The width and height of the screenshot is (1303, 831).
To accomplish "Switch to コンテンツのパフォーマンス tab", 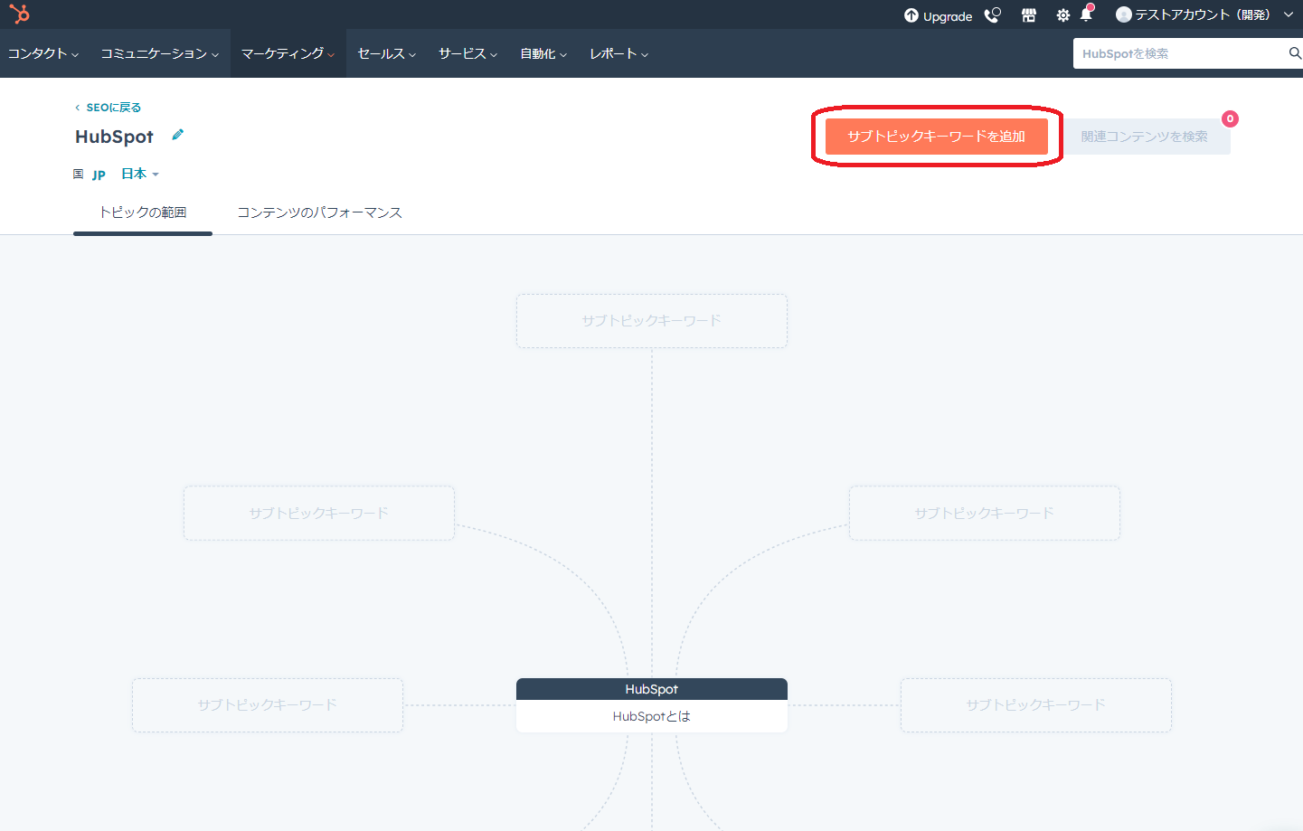I will (x=319, y=212).
